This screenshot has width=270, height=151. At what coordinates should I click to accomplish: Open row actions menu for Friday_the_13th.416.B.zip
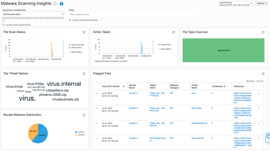point(259,93)
